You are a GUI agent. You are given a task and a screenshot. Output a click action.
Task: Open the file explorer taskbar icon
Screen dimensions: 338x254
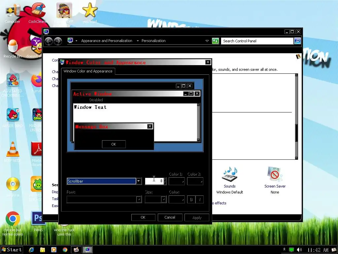tap(43, 250)
